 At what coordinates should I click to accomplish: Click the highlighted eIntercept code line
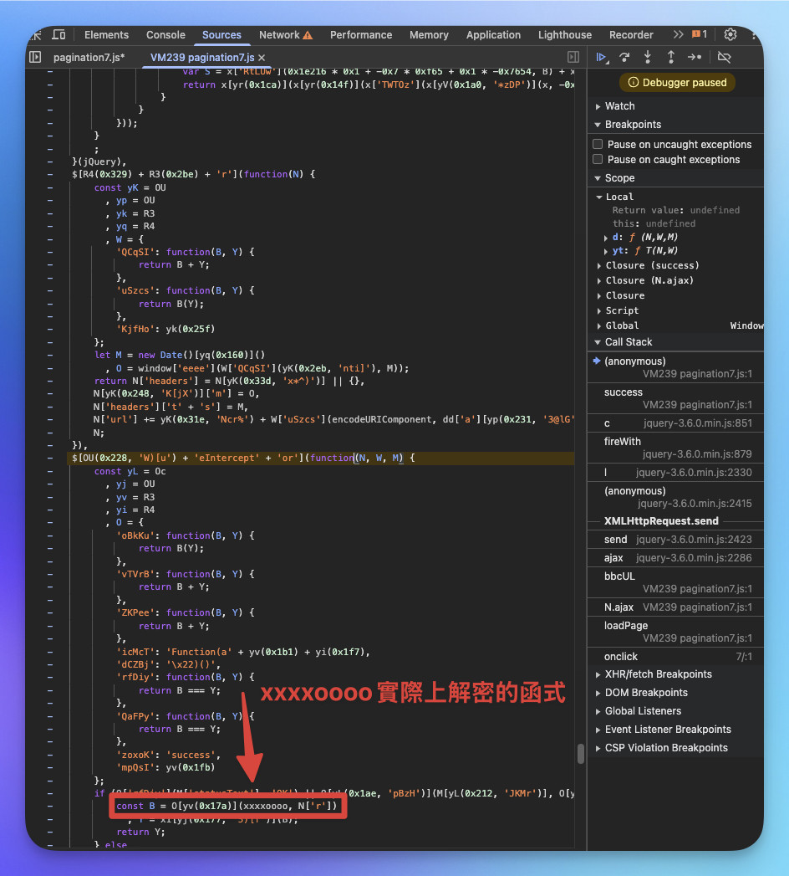(321, 458)
